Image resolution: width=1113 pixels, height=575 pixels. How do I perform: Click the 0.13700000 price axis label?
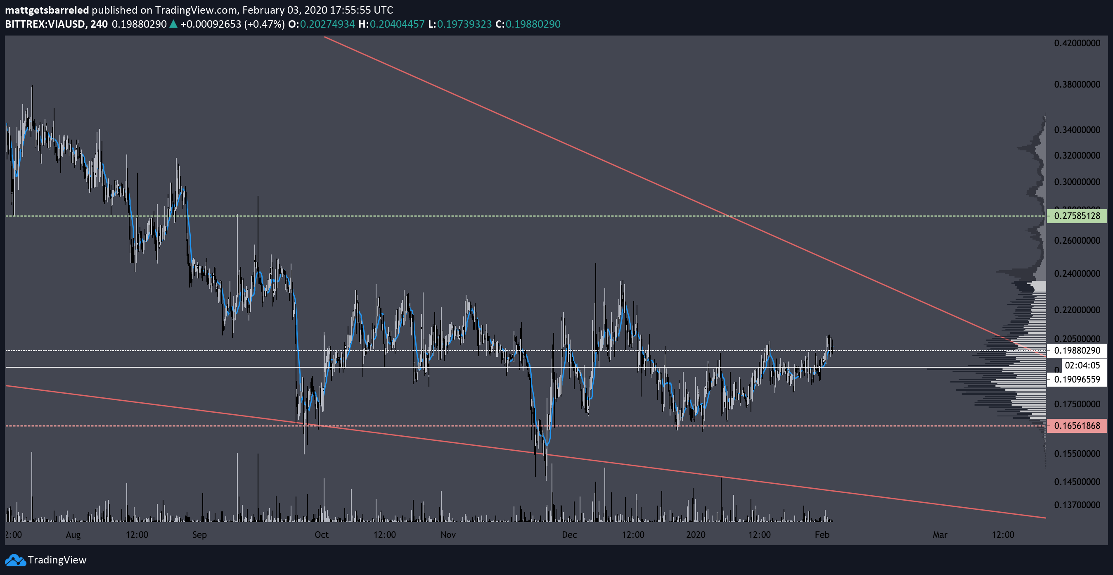1077,505
